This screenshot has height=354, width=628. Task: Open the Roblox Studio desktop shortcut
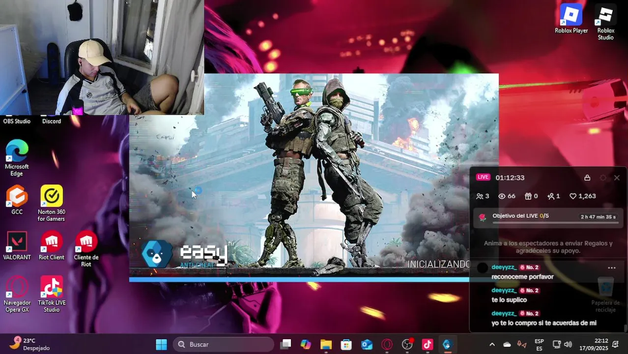[x=605, y=23]
